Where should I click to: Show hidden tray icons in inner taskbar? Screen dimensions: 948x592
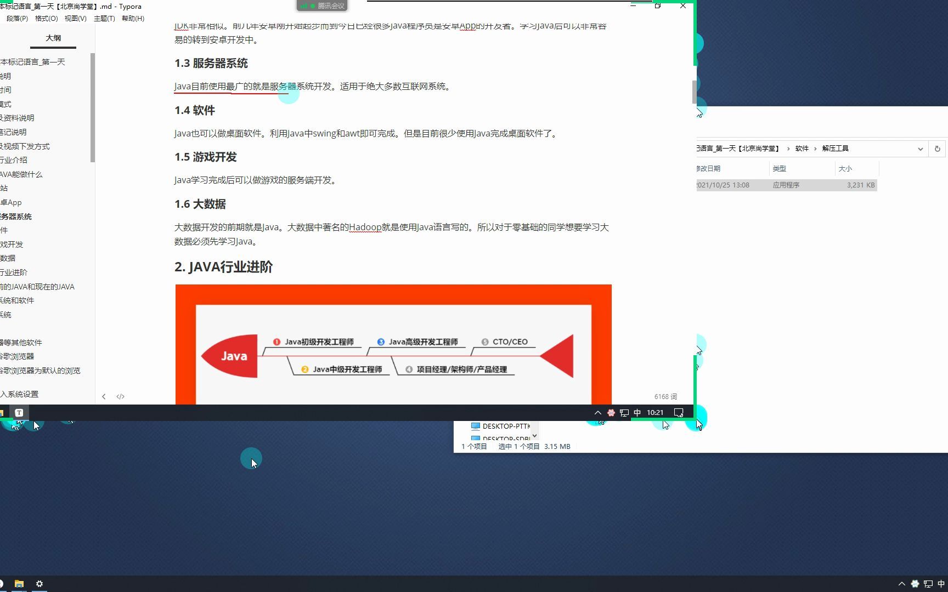coord(598,413)
